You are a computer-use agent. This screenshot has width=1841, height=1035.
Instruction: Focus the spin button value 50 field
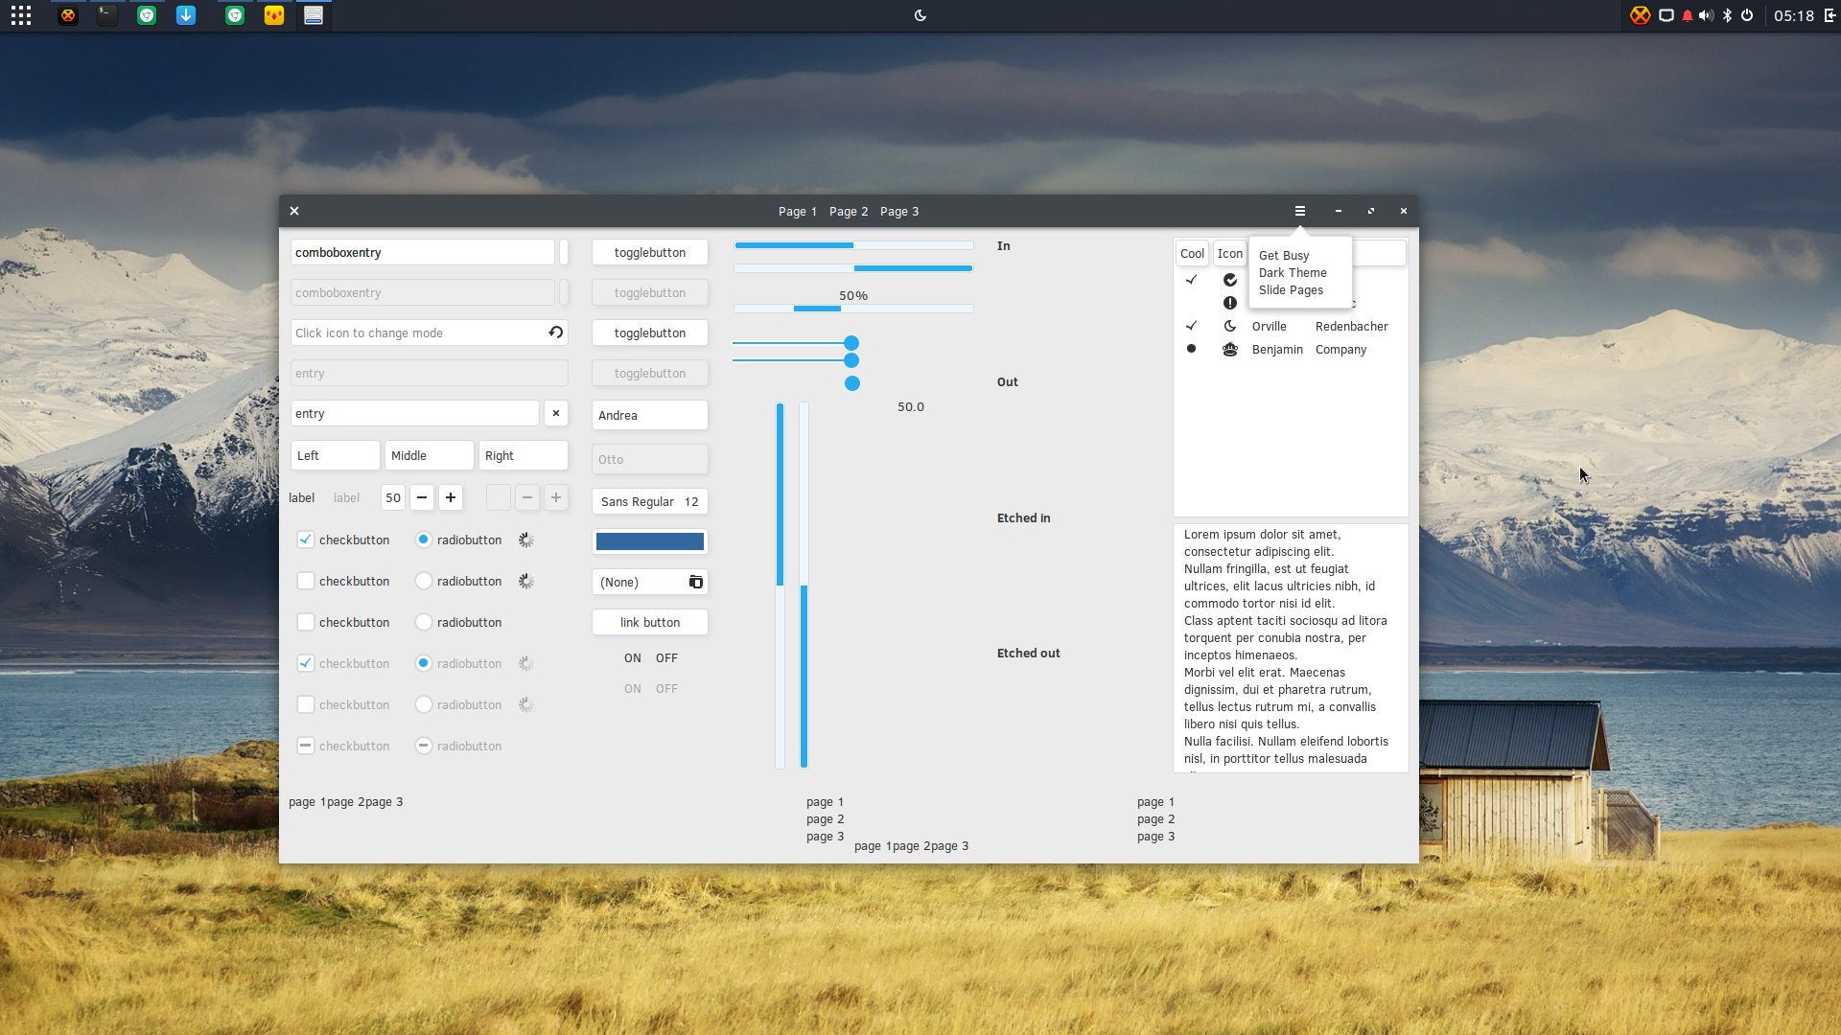click(x=393, y=497)
